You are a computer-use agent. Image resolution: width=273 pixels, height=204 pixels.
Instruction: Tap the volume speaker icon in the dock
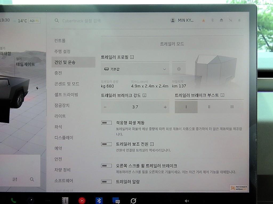tap(187, 201)
